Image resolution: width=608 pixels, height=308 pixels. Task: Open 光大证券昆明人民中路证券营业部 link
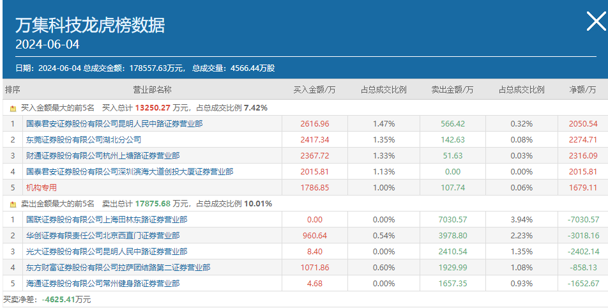(x=107, y=251)
